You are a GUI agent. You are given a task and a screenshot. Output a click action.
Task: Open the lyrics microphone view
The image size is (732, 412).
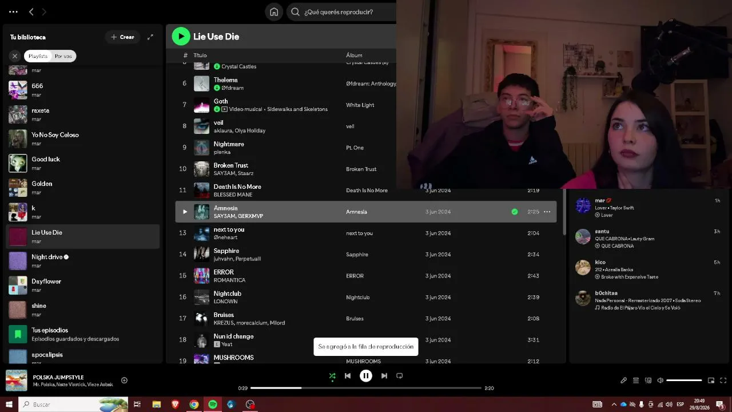(624, 381)
